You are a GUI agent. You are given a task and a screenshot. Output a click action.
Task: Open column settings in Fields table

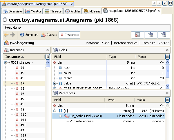[167, 57]
